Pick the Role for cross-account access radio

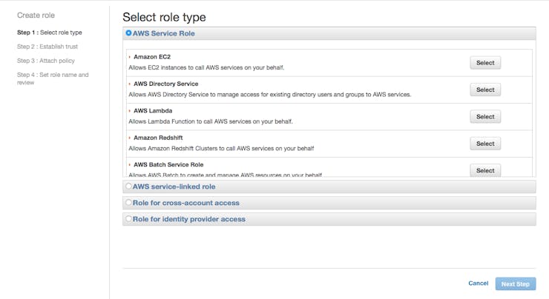pyautogui.click(x=128, y=202)
